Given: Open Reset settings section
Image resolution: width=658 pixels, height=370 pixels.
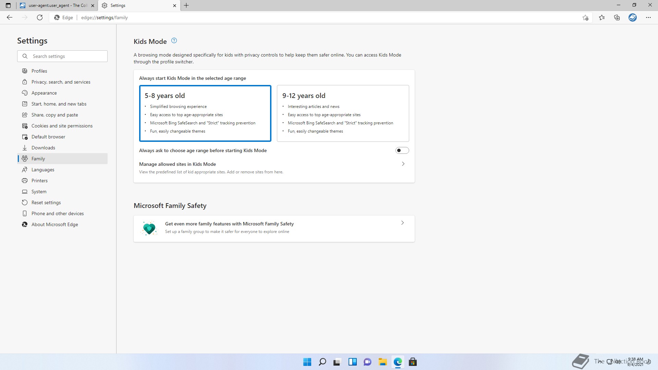Looking at the screenshot, I should (x=62, y=202).
